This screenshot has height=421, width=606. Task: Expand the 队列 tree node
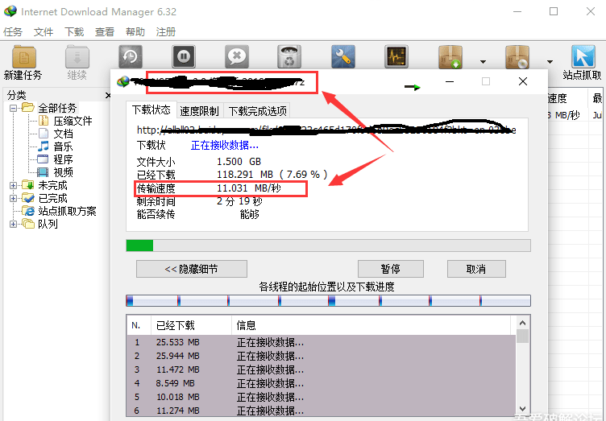point(13,224)
